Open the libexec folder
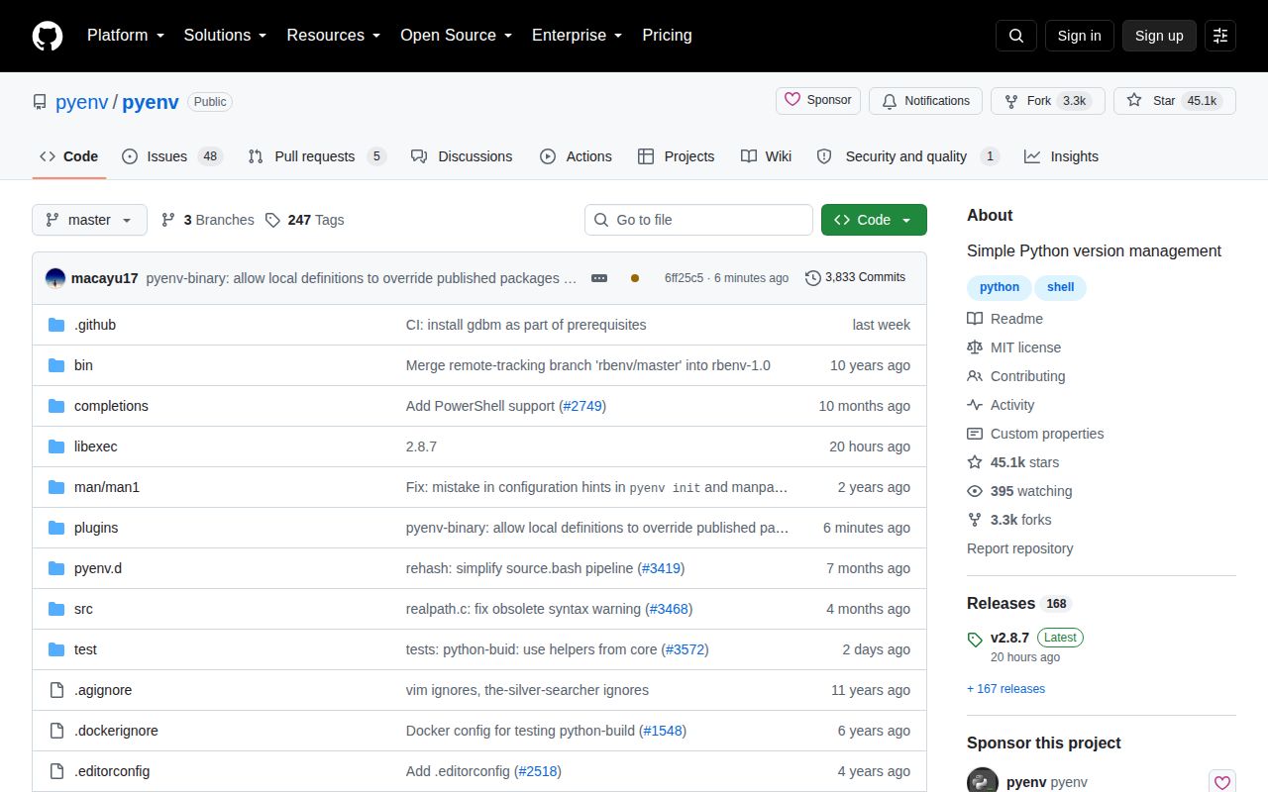The width and height of the screenshot is (1268, 792). pyautogui.click(x=95, y=446)
